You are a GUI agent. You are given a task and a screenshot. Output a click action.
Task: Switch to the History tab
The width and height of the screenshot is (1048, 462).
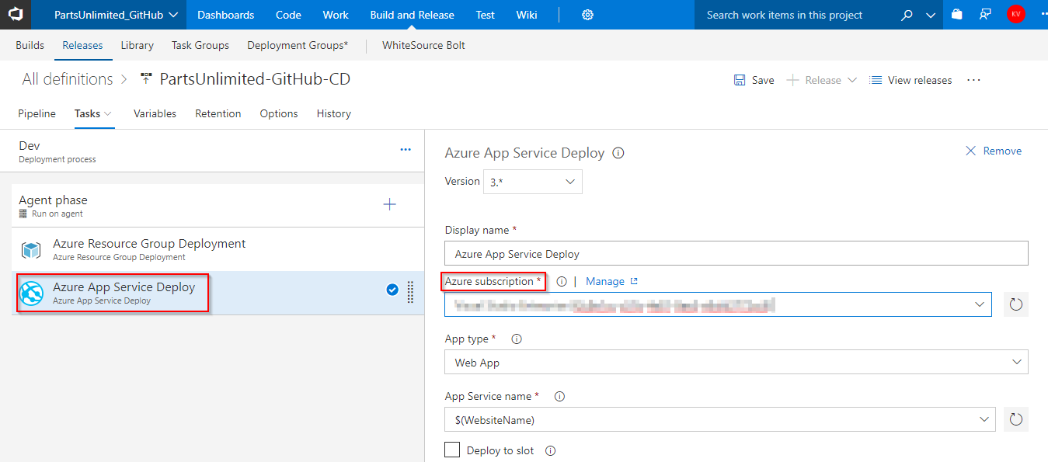334,113
